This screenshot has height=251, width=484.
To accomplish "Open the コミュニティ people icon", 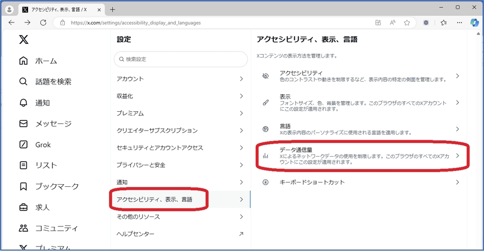I will (x=24, y=228).
